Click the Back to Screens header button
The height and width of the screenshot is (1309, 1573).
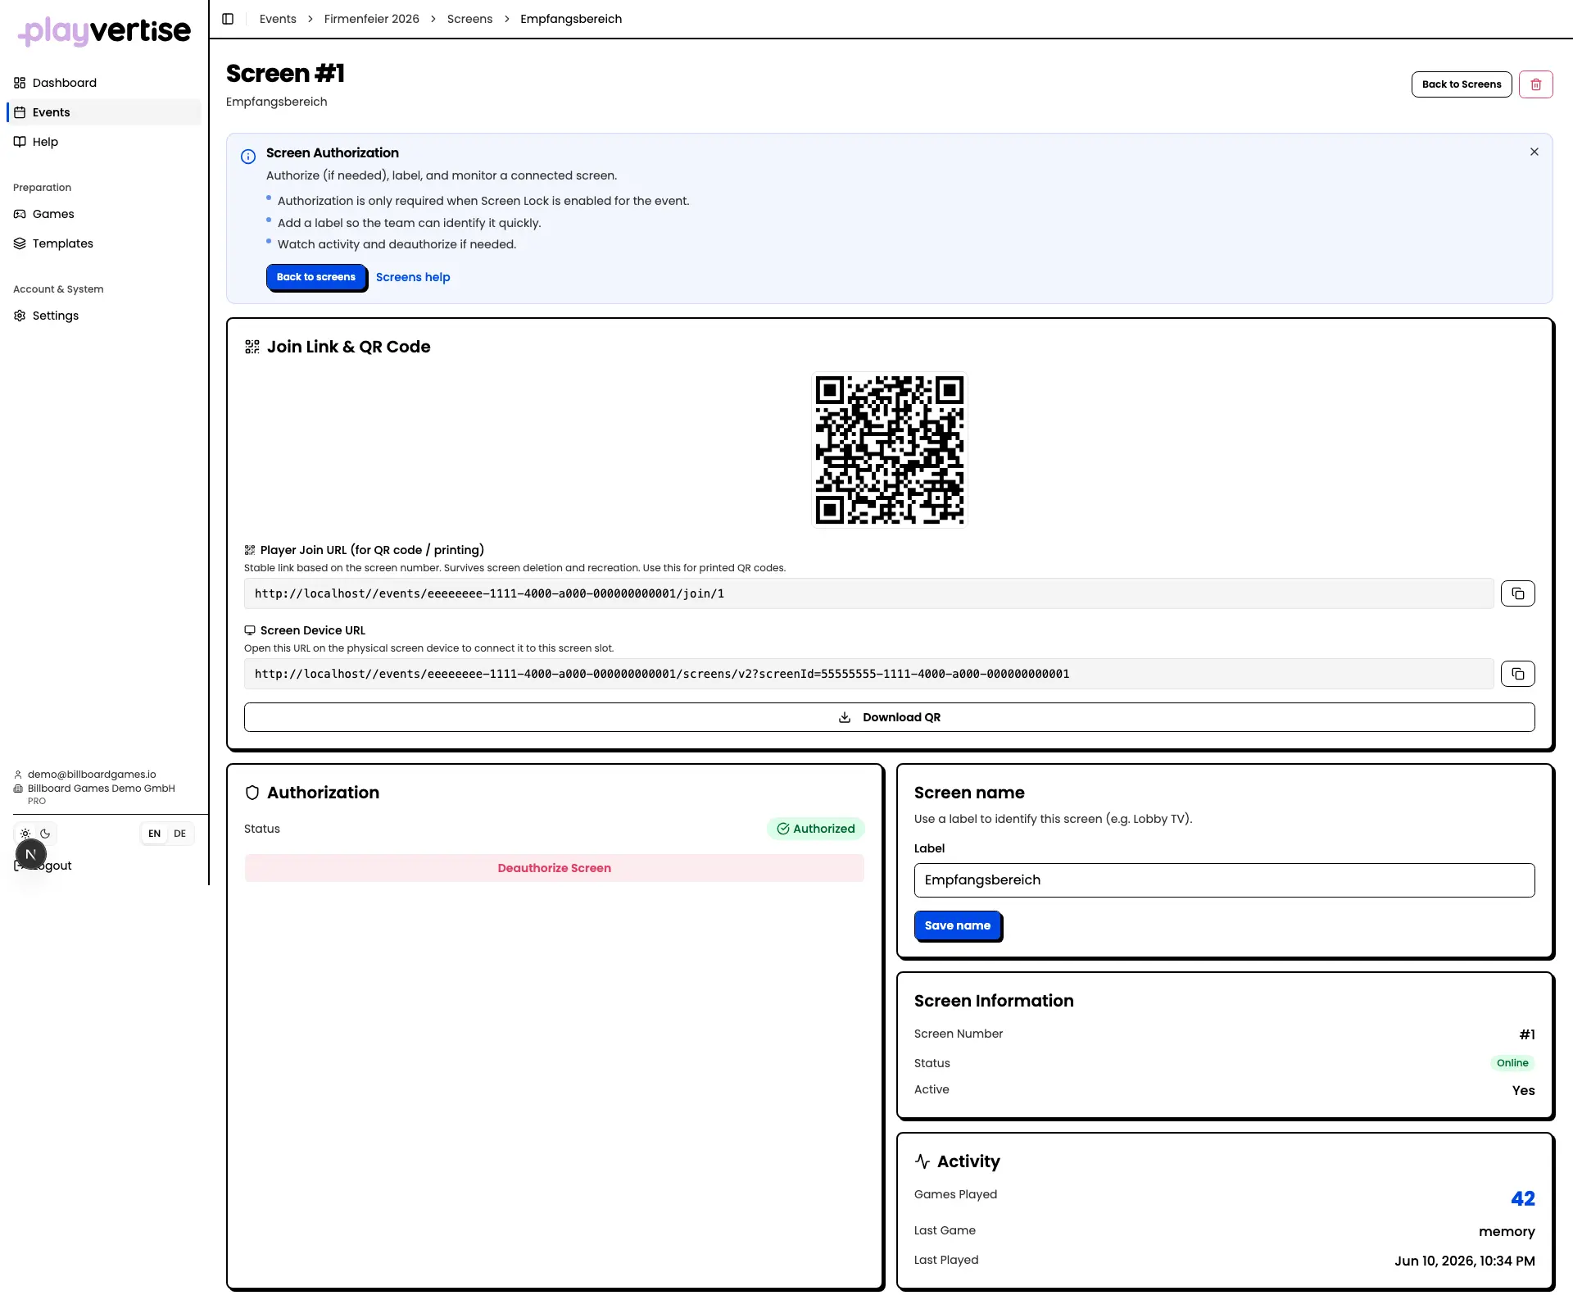(x=1461, y=84)
